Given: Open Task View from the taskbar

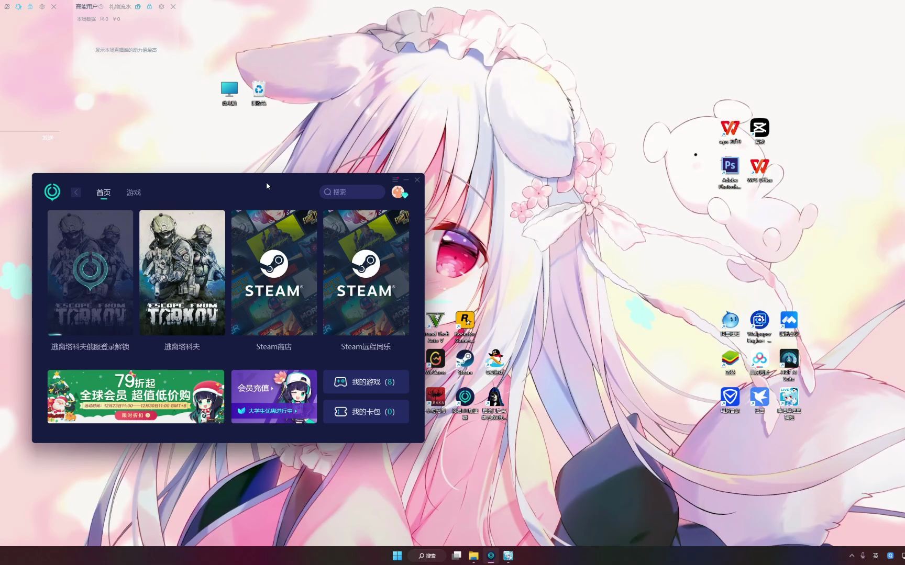Looking at the screenshot, I should (x=457, y=556).
